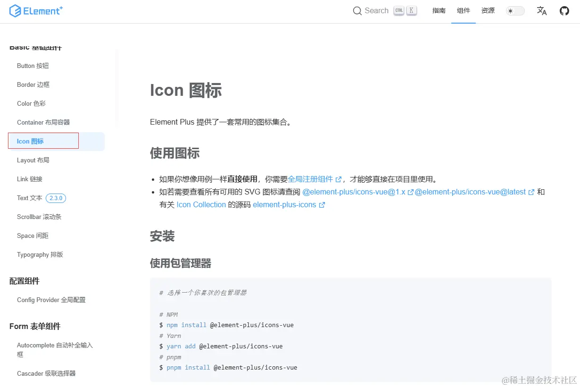Click the Form 表单组件 sidebar group title

click(x=35, y=326)
